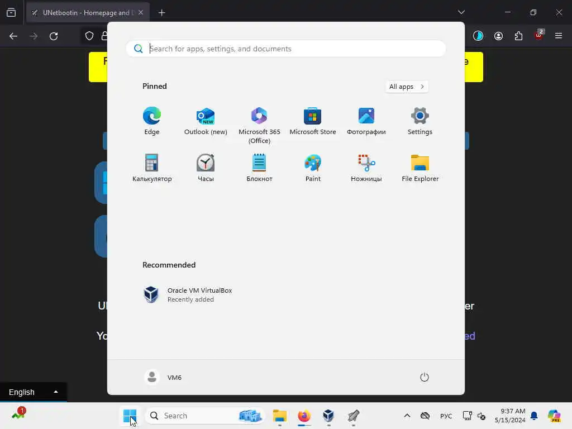Open Firefox application hamburger menu

coord(559,36)
